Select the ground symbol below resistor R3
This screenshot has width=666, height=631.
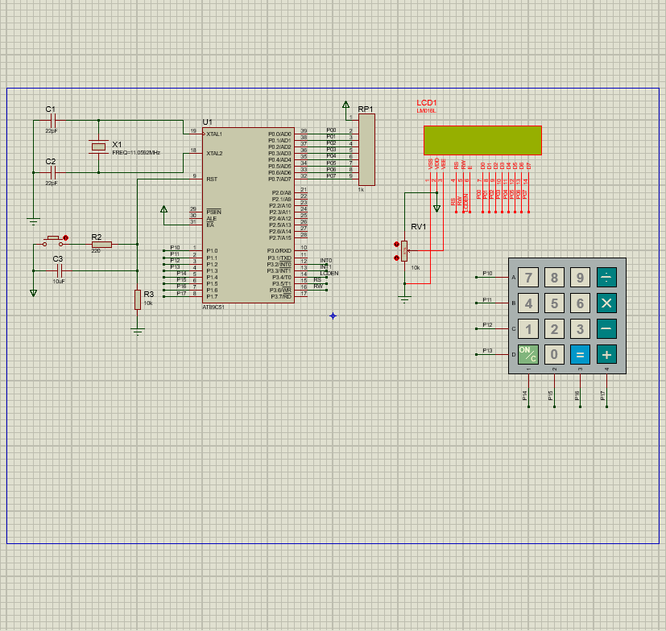click(x=137, y=332)
